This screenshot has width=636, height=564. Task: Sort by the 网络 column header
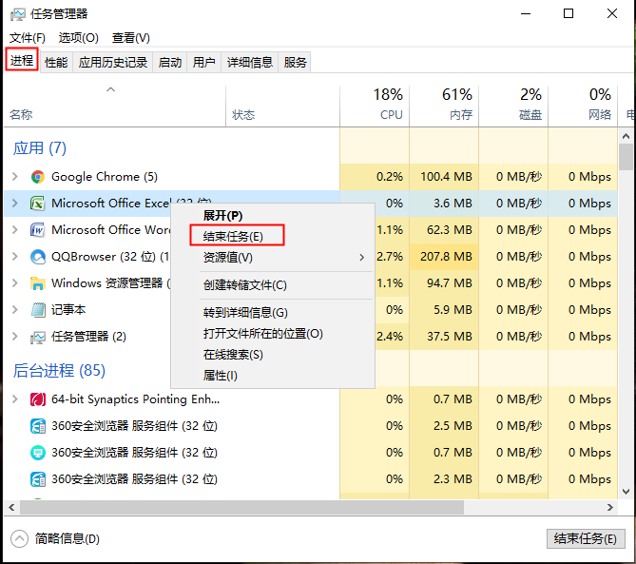click(x=583, y=107)
